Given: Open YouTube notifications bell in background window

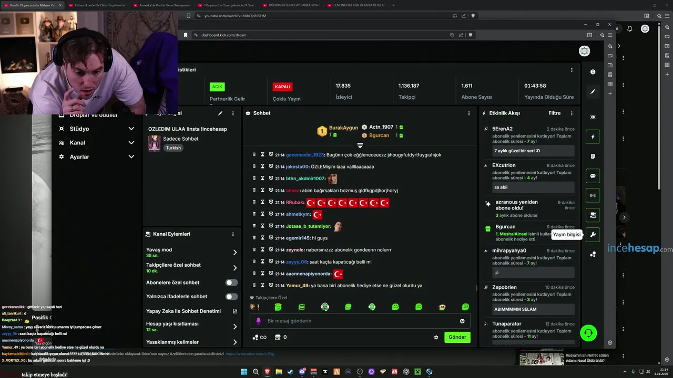Looking at the screenshot, I should pyautogui.click(x=630, y=29).
